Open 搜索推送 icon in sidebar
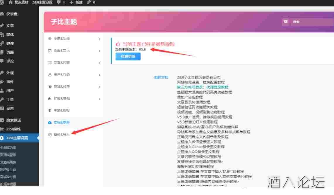Image resolution: width=334 pixels, height=195 pixels. 2,120
